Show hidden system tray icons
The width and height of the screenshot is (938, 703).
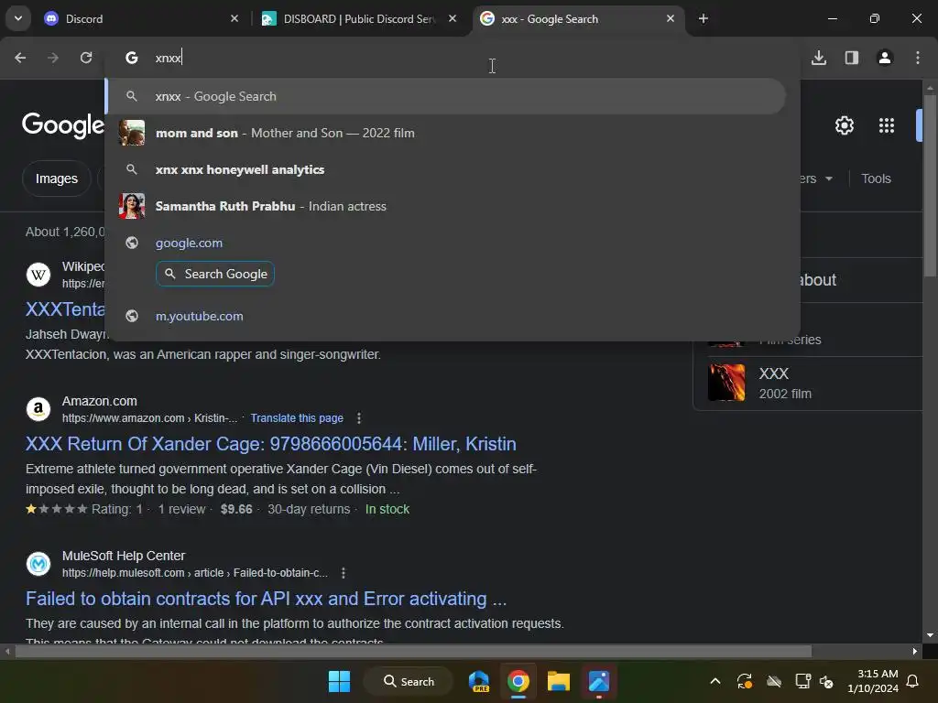coord(715,681)
